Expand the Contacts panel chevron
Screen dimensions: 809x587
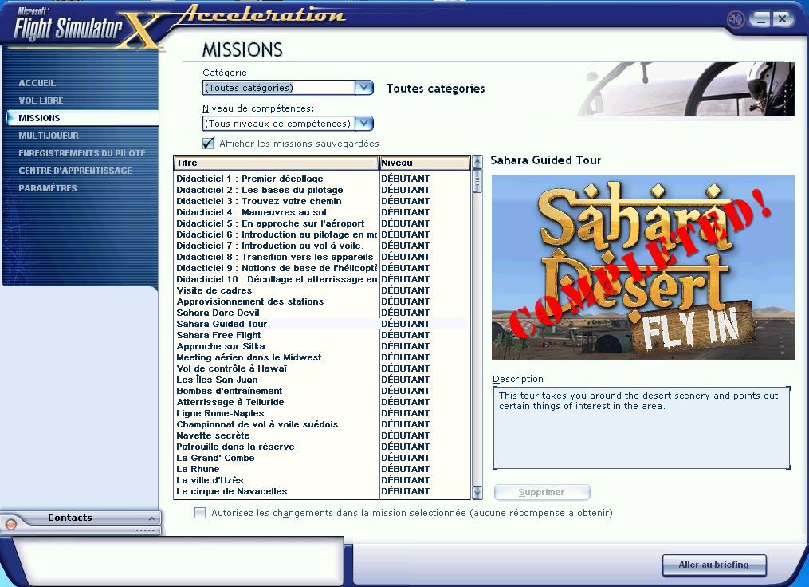151,518
